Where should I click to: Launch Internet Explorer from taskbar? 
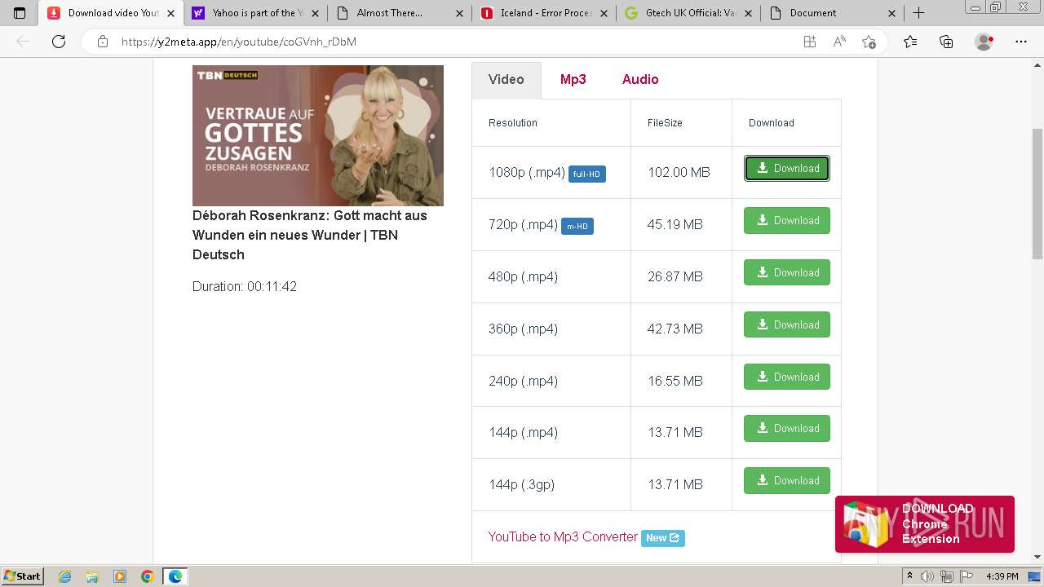point(65,576)
